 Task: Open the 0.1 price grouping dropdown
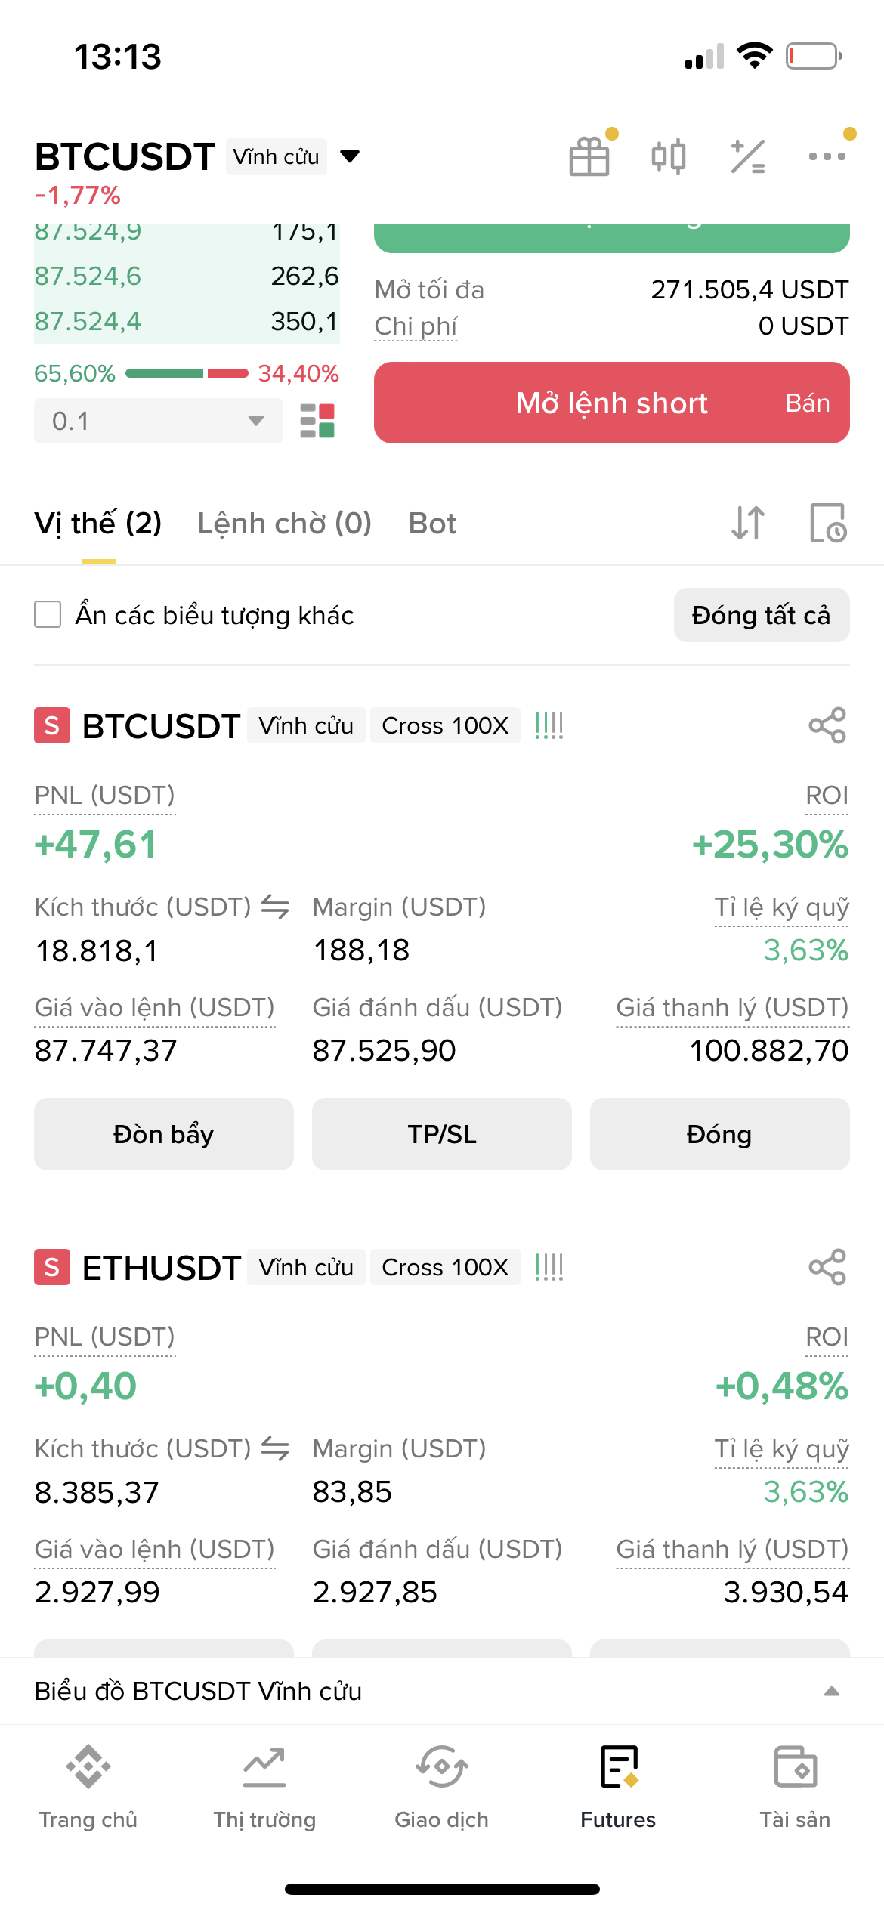pos(158,421)
